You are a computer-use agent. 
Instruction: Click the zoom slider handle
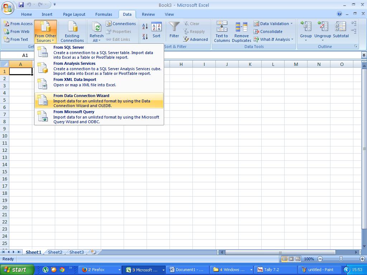tap(341, 259)
